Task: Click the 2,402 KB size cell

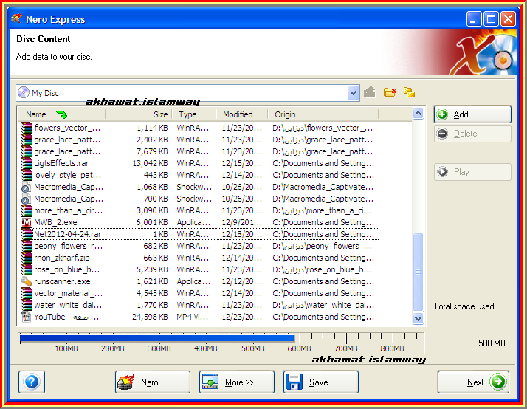Action: [152, 140]
